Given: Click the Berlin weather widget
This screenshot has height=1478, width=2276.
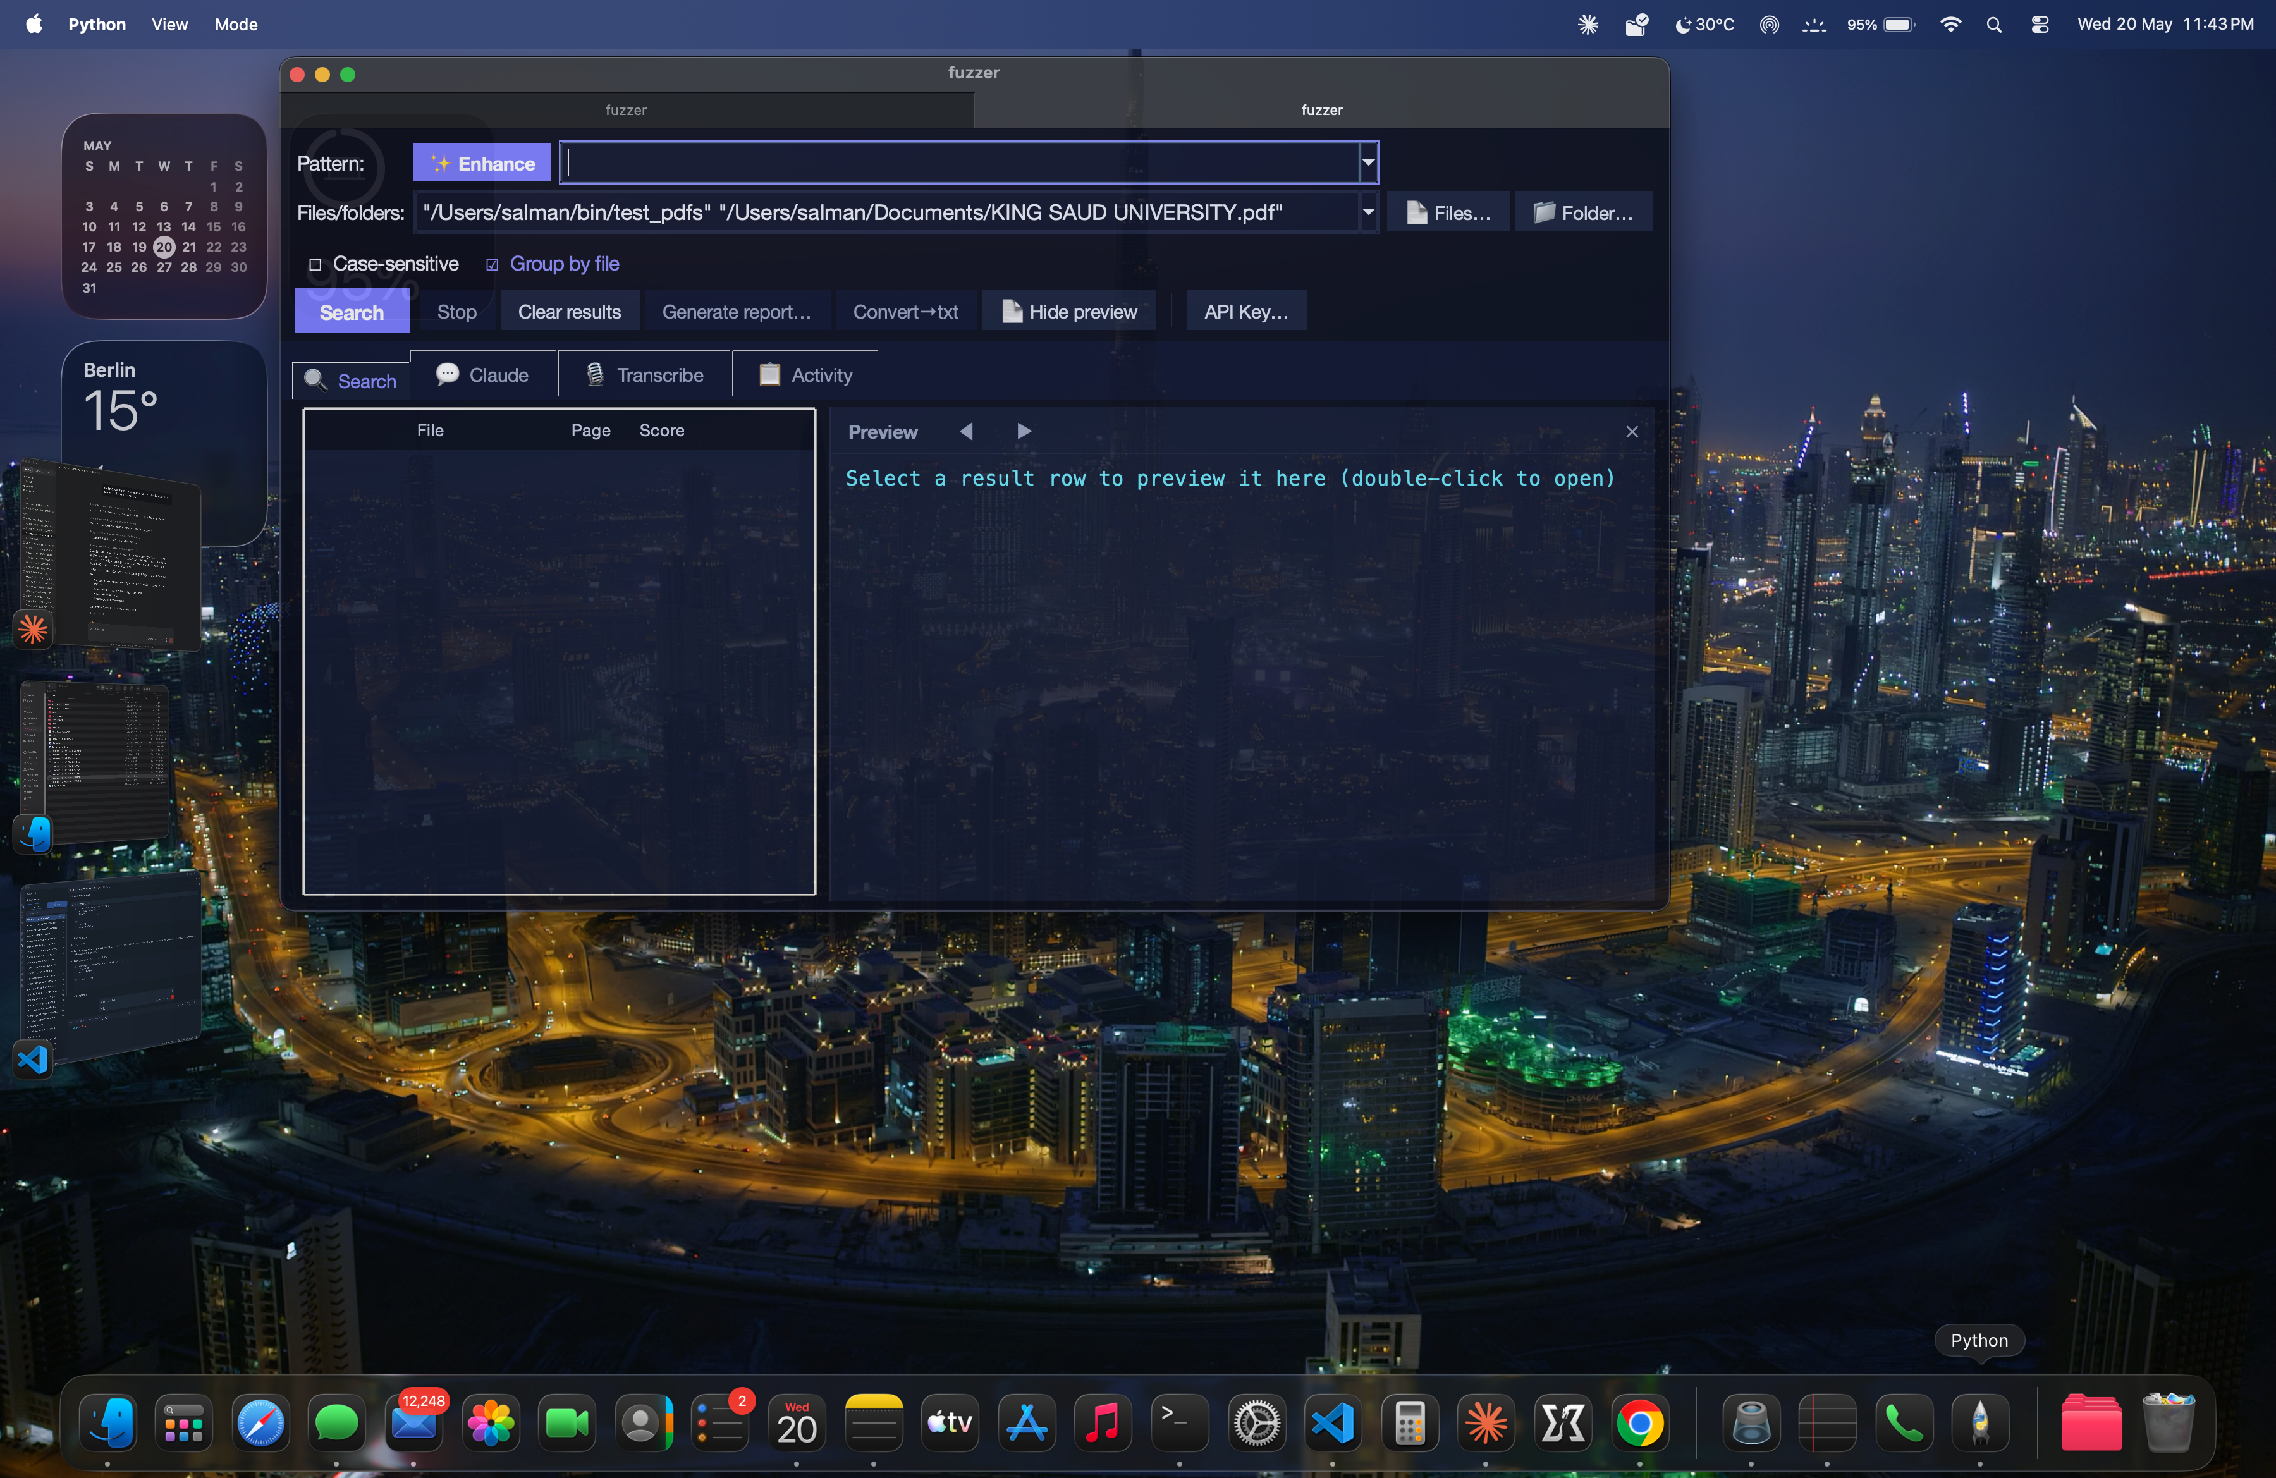Looking at the screenshot, I should tap(164, 444).
